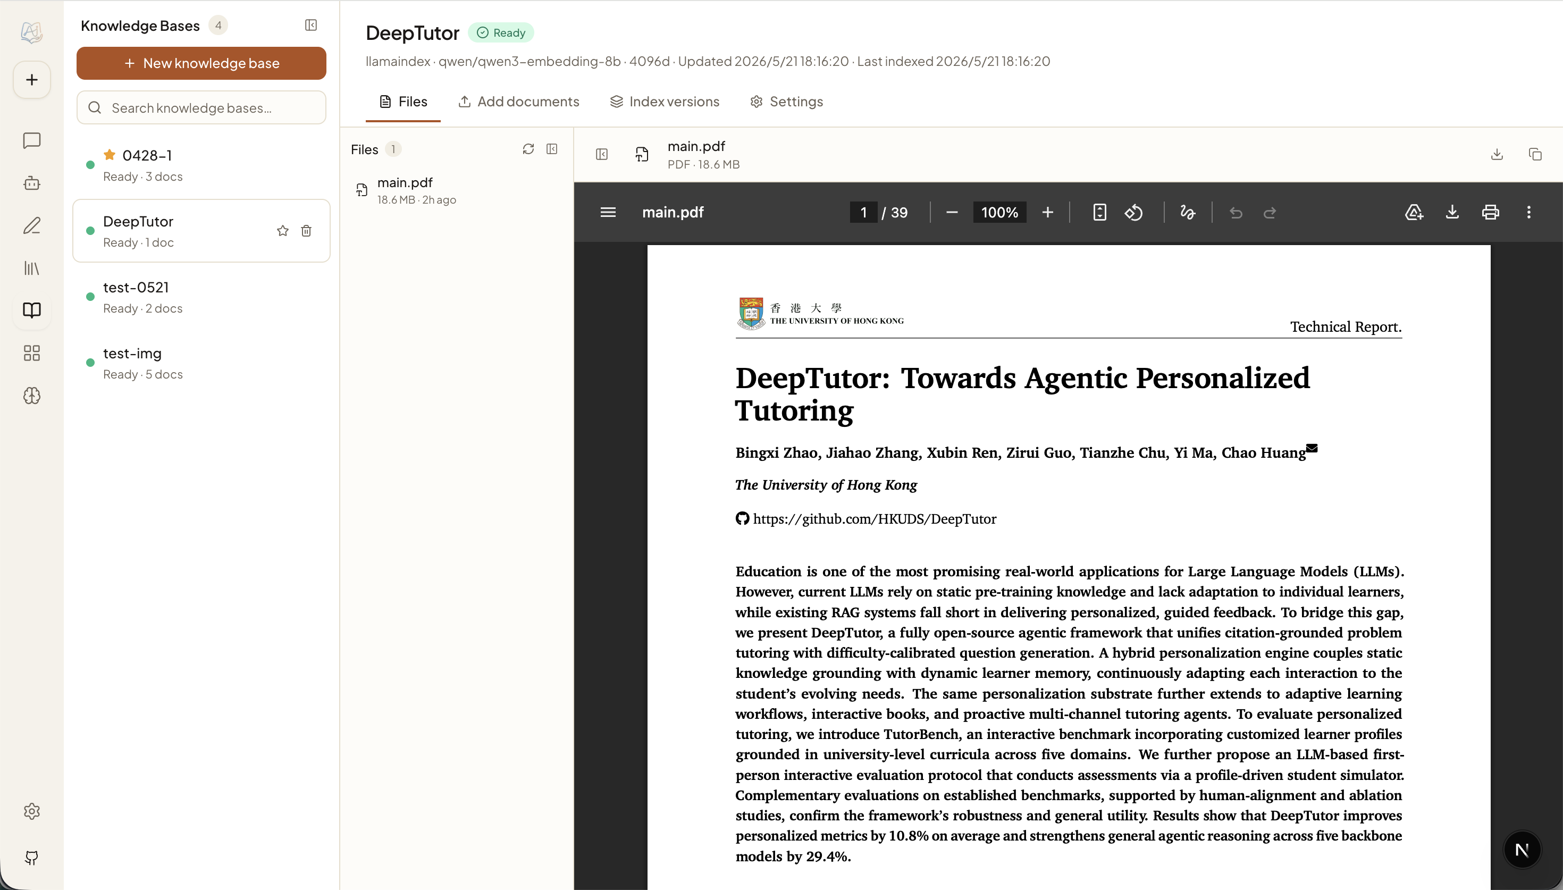Open the grid apps sidebar icon
The image size is (1563, 890).
32,352
